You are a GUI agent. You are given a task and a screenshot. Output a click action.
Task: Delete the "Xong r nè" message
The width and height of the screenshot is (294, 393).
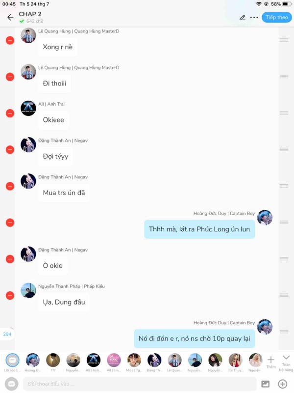[x=10, y=40]
